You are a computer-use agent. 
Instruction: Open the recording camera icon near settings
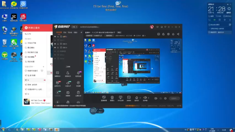[x=156, y=98]
